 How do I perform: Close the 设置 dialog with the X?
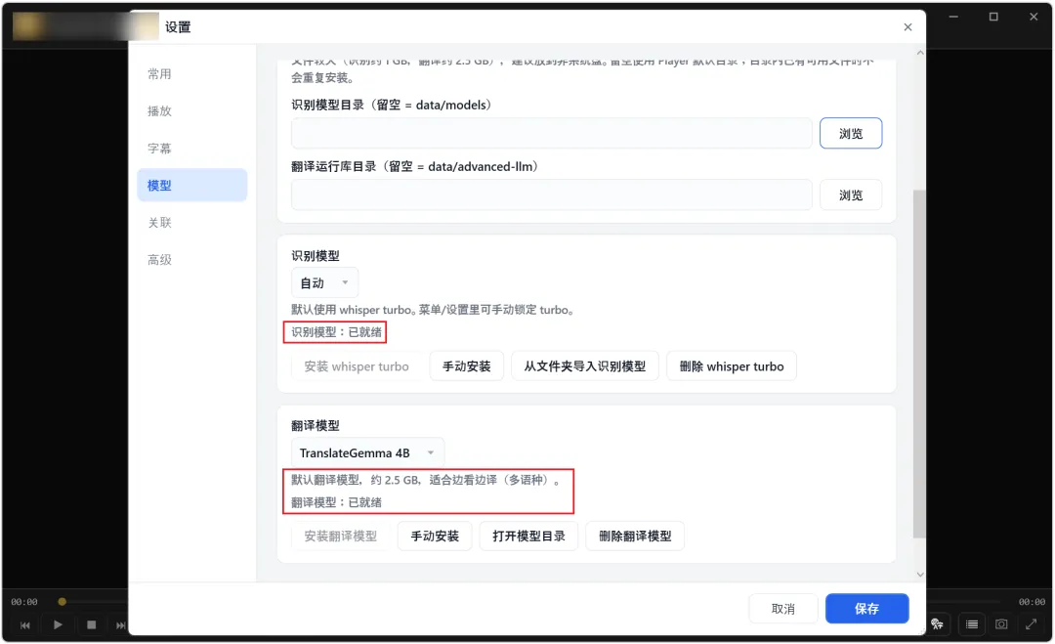coord(907,27)
